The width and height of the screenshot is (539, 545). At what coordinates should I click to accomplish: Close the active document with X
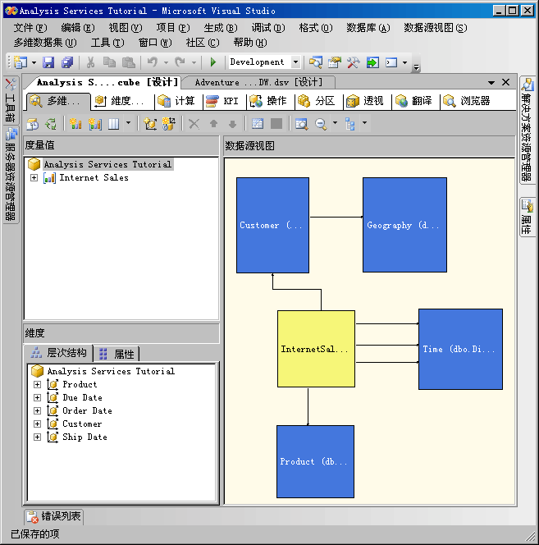point(505,82)
